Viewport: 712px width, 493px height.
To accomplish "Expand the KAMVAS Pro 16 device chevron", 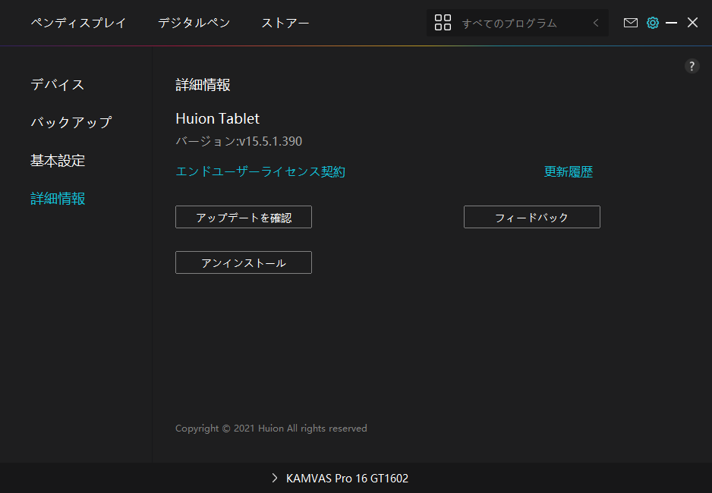I will coord(274,478).
